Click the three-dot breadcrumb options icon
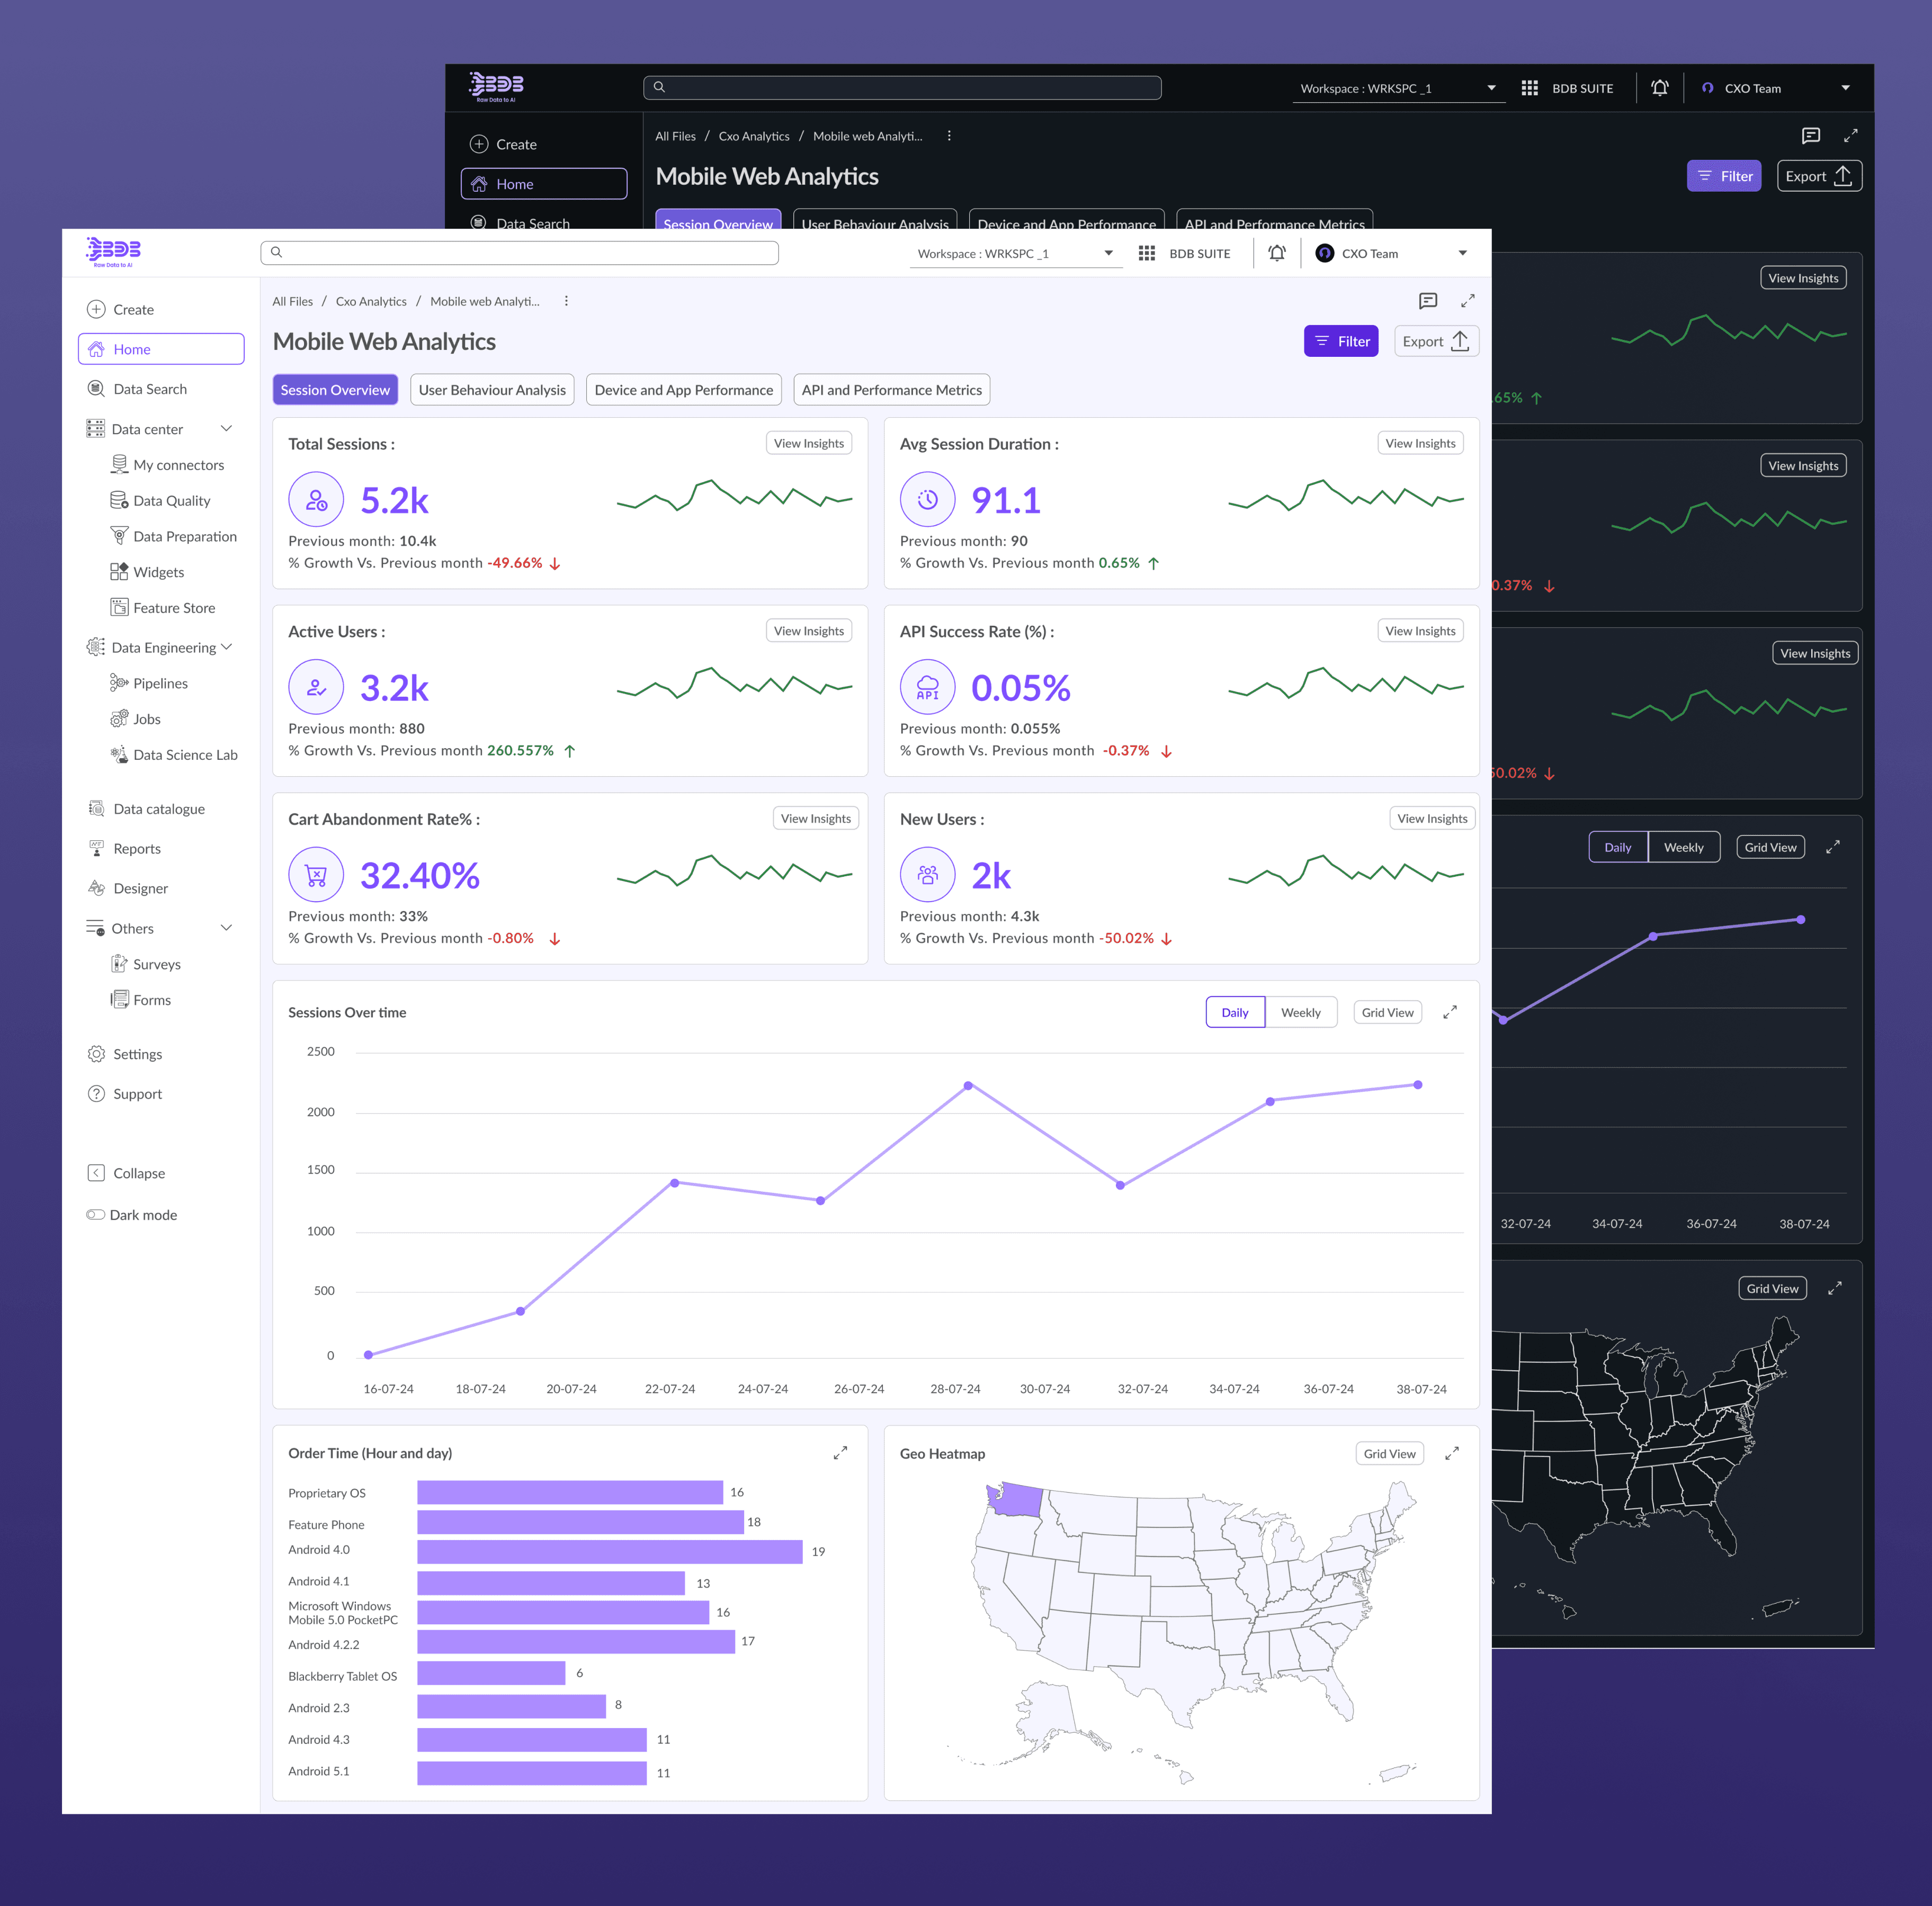Viewport: 1932px width, 1906px height. pos(566,301)
